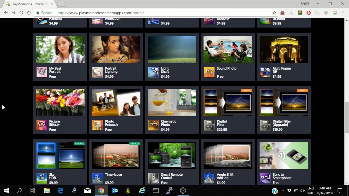Switch the ENG INTL input language
349x196 pixels.
(311, 191)
